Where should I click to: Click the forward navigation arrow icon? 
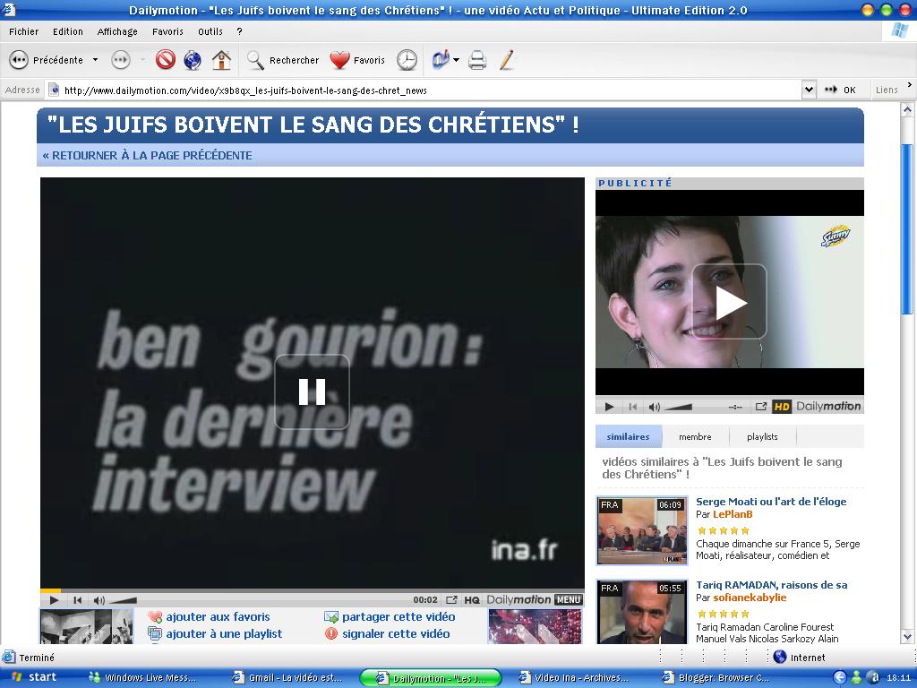coord(121,60)
